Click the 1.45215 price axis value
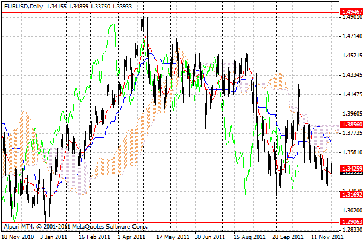 352,56
